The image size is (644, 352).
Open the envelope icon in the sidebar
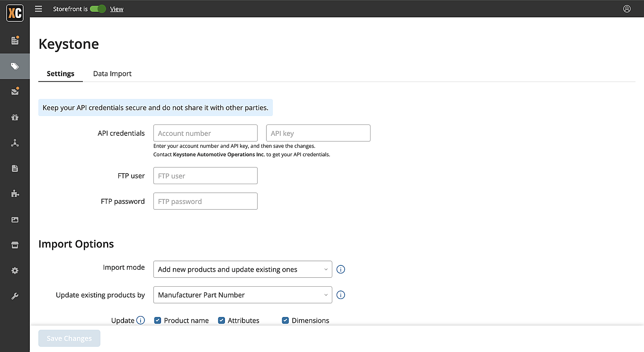(15, 92)
